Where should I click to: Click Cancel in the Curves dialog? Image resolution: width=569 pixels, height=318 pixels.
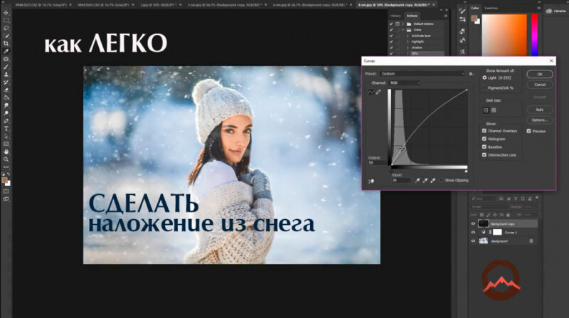[x=540, y=85]
